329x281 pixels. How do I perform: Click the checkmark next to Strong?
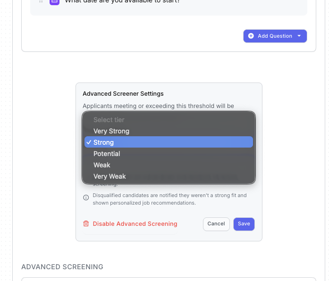pos(89,142)
